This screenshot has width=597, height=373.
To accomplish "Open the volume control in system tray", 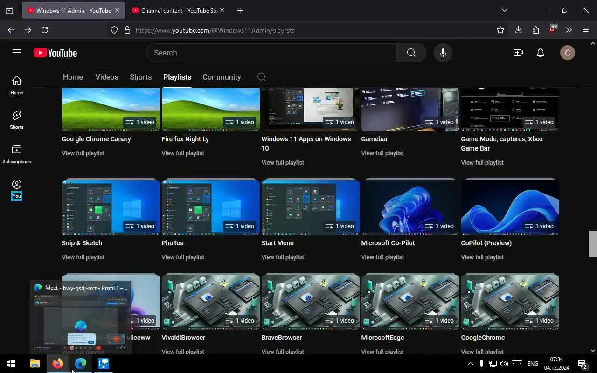I will tap(504, 364).
